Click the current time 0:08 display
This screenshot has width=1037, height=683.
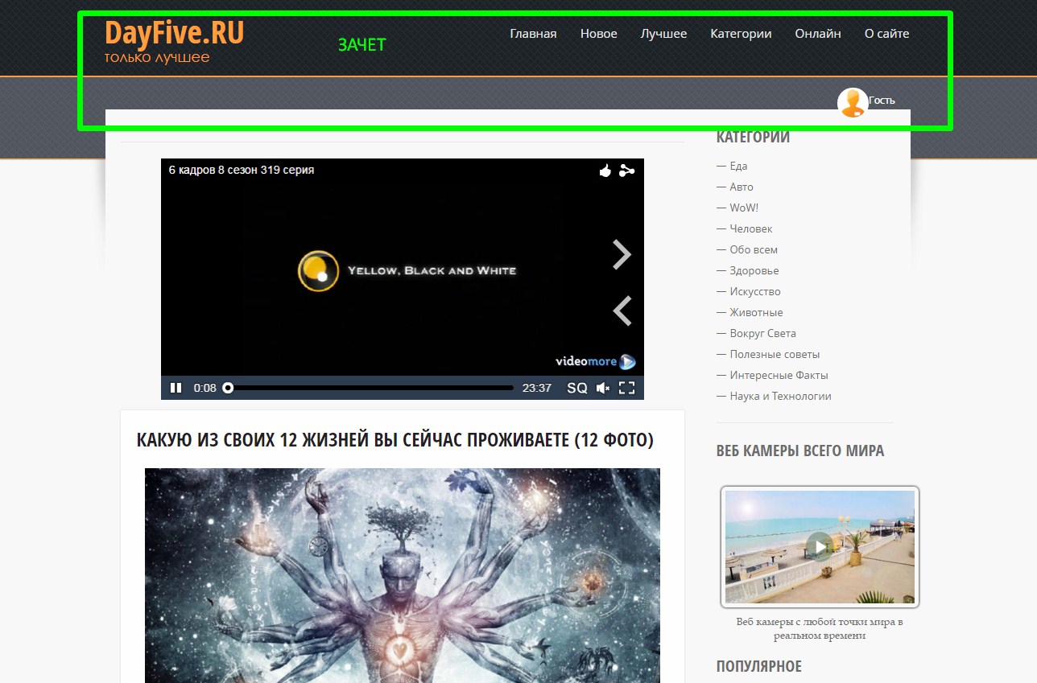205,388
